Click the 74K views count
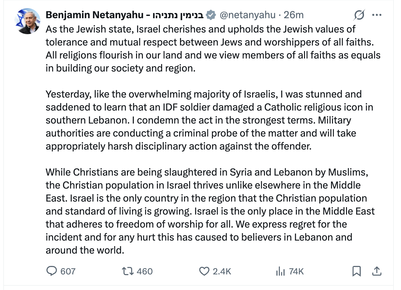This screenshot has height=290, width=401. tap(296, 271)
